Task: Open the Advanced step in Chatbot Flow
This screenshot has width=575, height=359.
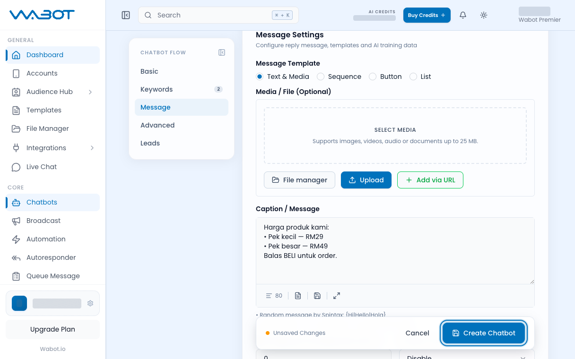Action: click(182, 125)
